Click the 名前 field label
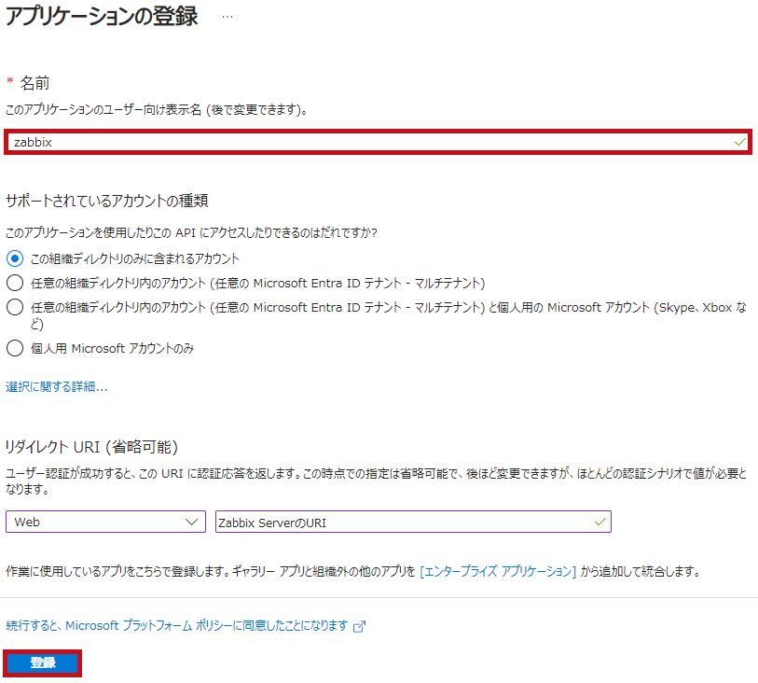Viewport: 758px width, 683px height. (x=34, y=83)
